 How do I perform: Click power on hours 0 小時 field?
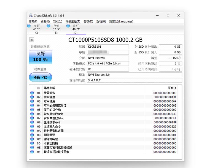(170, 69)
